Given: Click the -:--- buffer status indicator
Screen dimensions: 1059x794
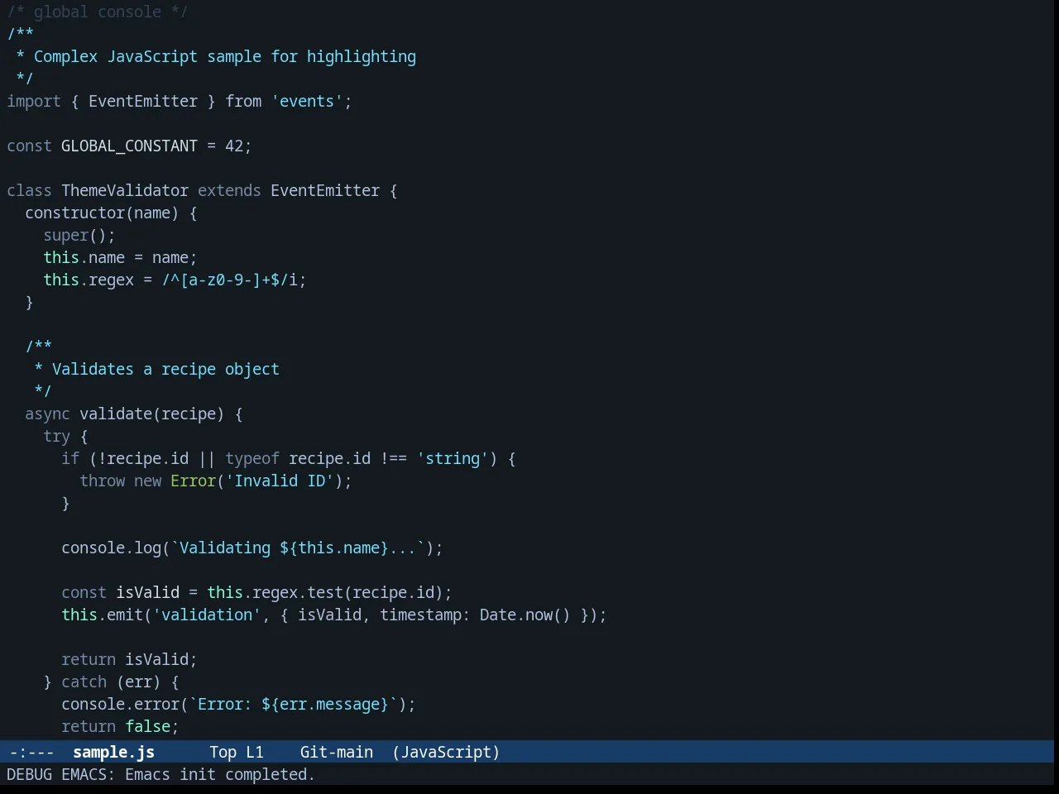Looking at the screenshot, I should point(31,752).
